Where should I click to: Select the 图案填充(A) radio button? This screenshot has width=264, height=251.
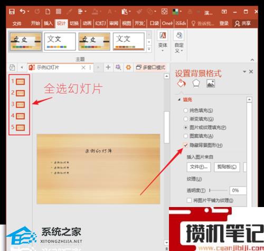[185, 136]
